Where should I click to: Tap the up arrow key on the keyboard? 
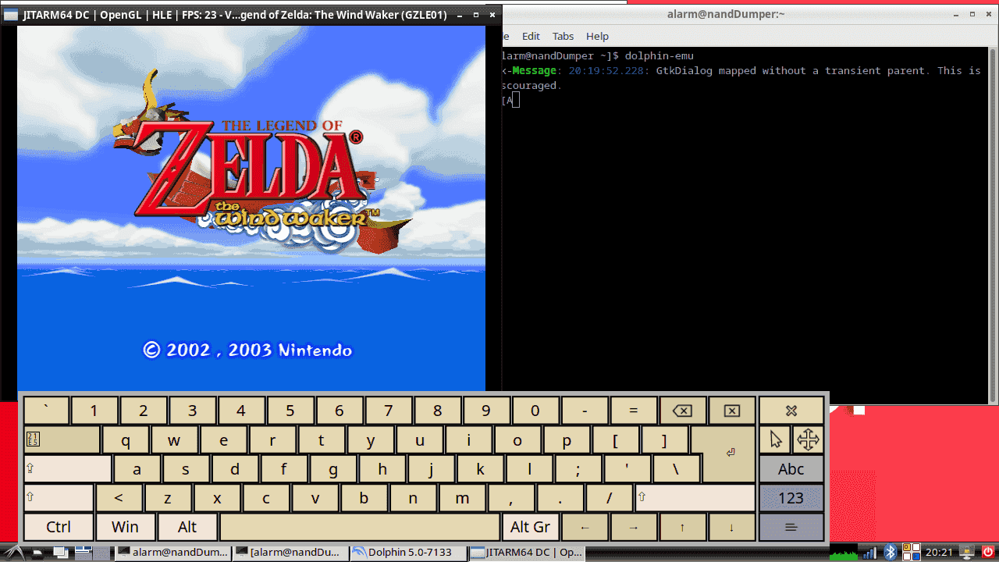tap(682, 527)
